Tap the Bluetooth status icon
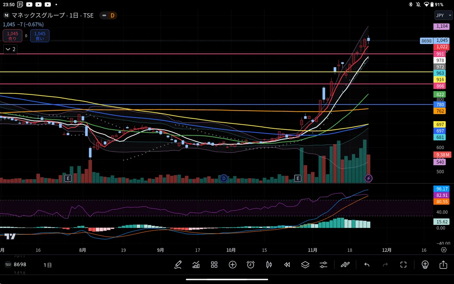 click(x=410, y=5)
